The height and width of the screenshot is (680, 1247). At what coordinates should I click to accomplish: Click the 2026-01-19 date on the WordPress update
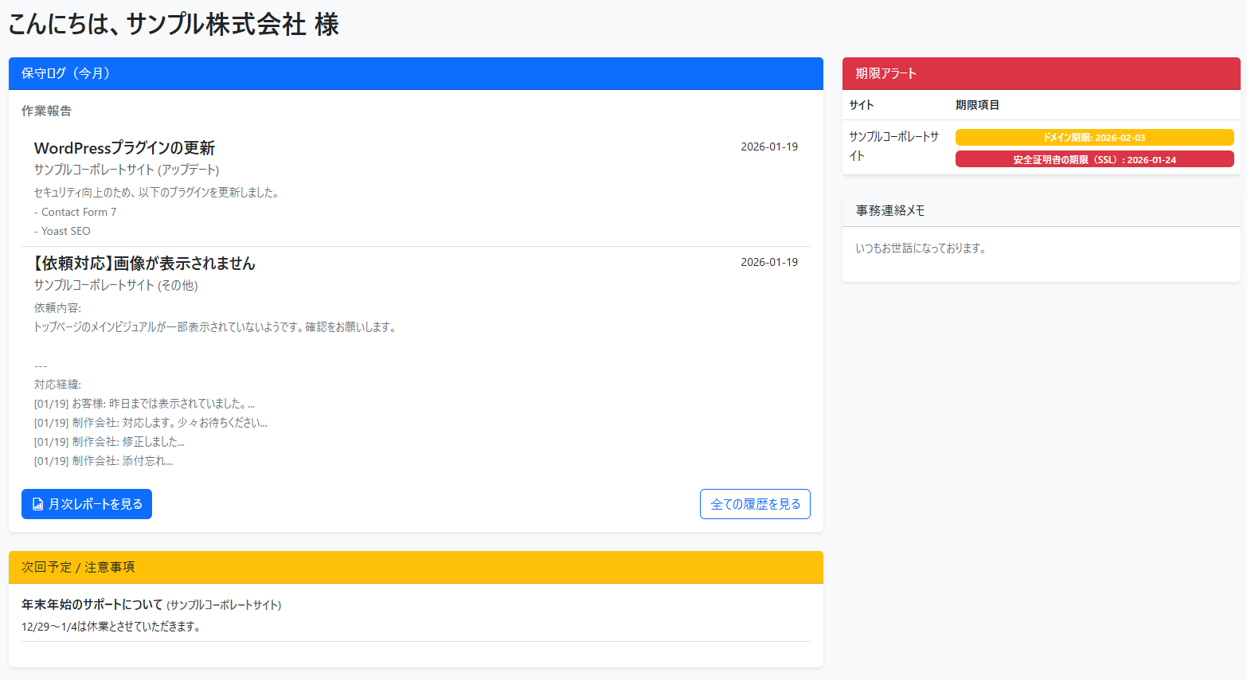click(x=768, y=147)
